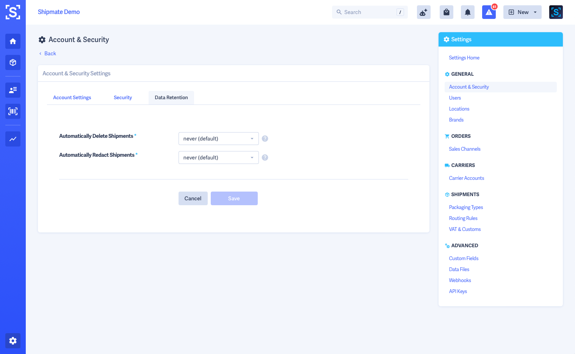Expand the New button dropdown arrow
The width and height of the screenshot is (575, 354).
tap(534, 12)
